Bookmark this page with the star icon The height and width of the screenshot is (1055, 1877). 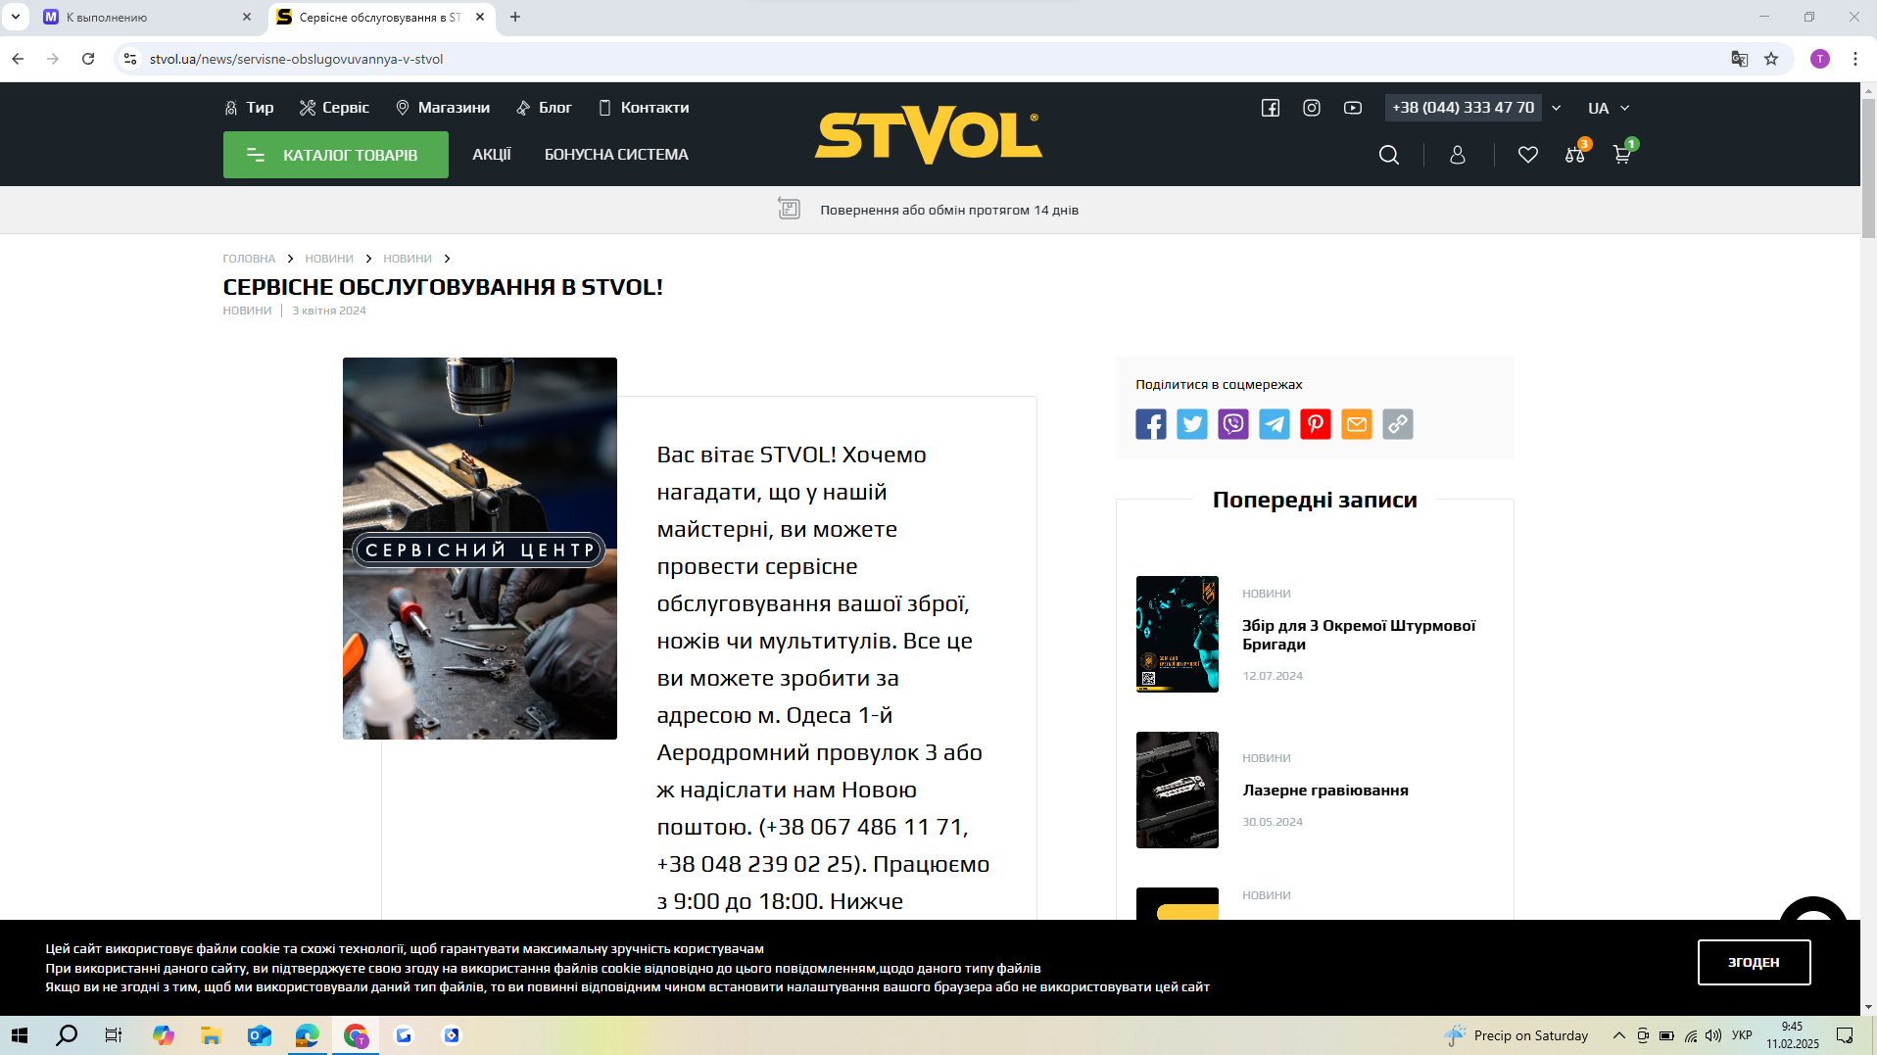point(1771,59)
